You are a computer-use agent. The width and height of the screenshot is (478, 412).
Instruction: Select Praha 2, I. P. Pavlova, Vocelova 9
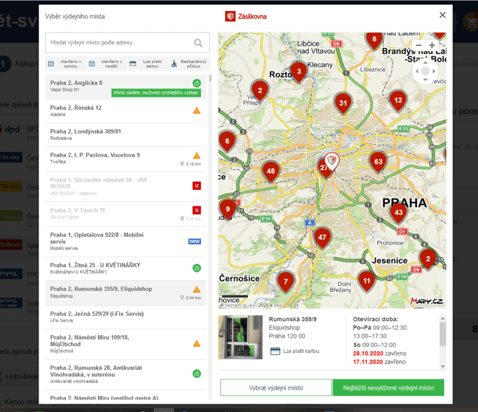tap(125, 159)
